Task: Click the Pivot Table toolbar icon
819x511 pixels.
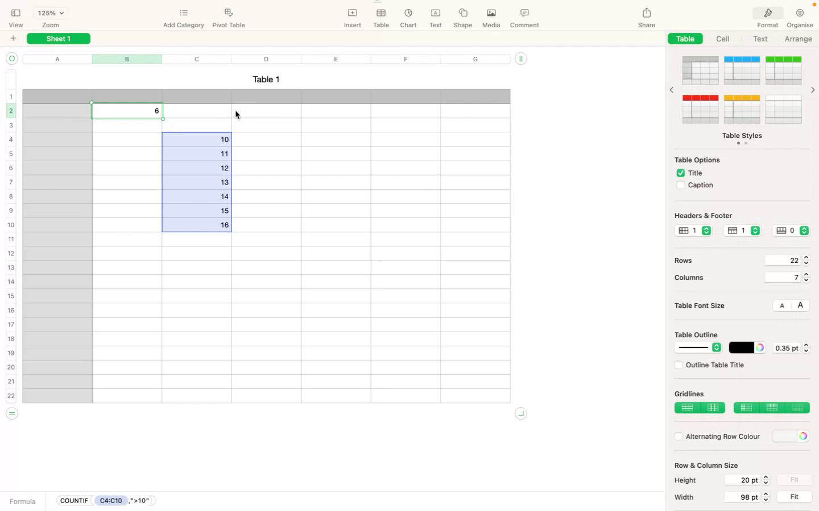Action: [x=229, y=13]
